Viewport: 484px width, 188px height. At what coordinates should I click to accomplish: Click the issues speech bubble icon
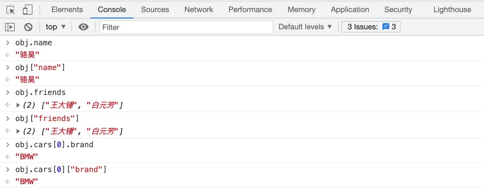pos(386,27)
